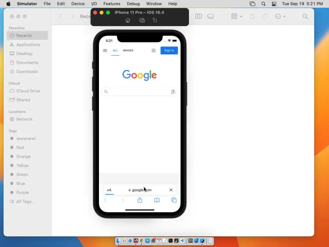Click Finder's search magnifier icon
The image size is (329, 247).
point(305,16)
